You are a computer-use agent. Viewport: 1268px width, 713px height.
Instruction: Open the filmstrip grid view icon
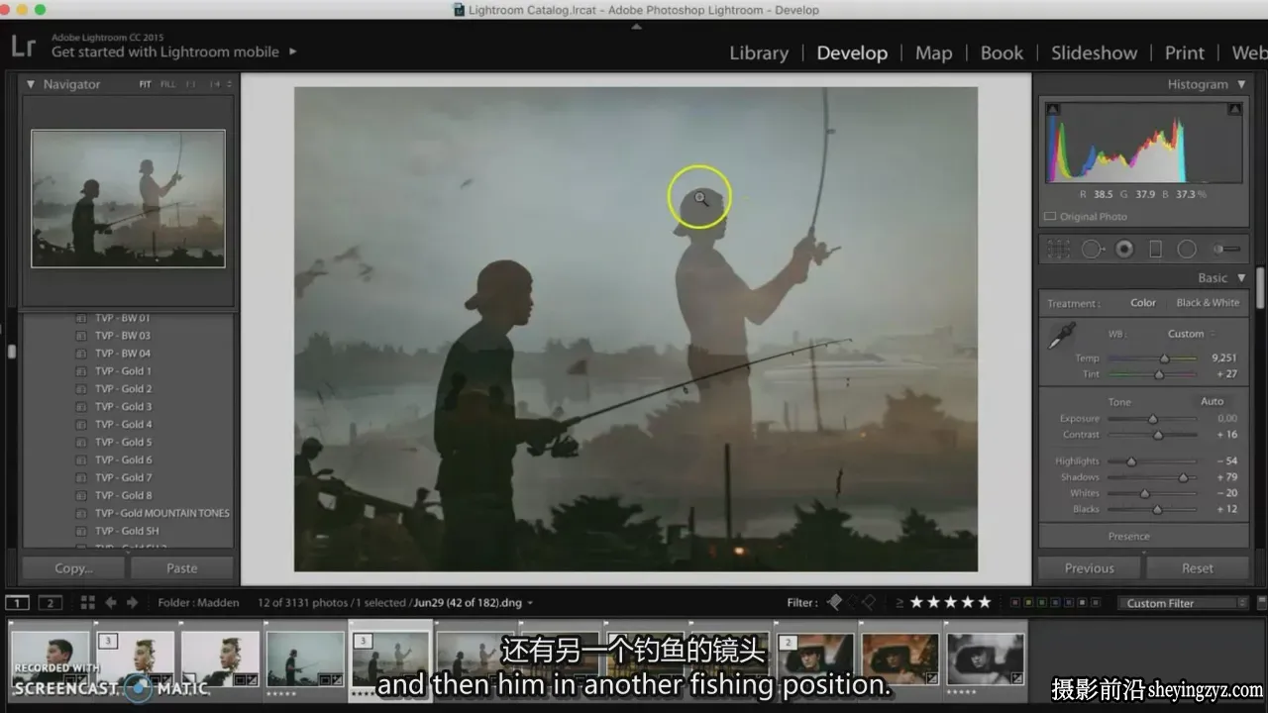pyautogui.click(x=87, y=602)
